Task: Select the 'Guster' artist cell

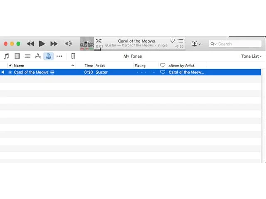Action: [101, 72]
